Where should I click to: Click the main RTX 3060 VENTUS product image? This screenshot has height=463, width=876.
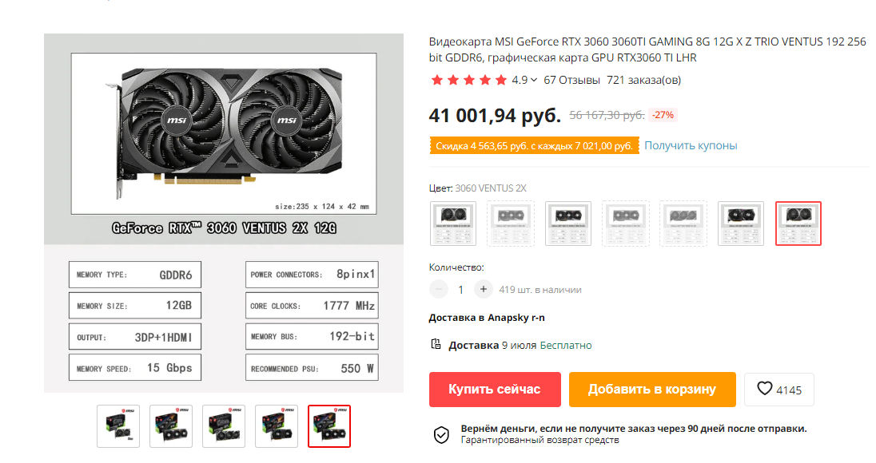coord(224,212)
